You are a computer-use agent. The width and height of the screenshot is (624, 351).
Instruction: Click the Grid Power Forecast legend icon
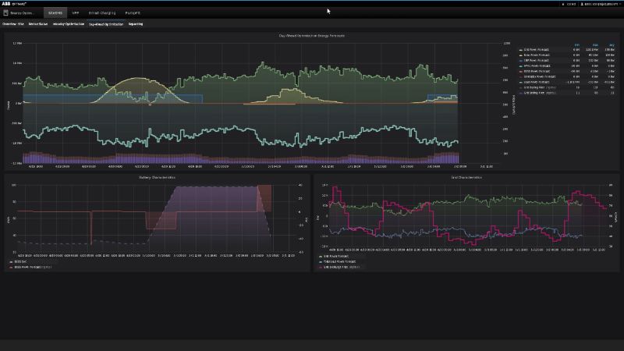(x=521, y=50)
